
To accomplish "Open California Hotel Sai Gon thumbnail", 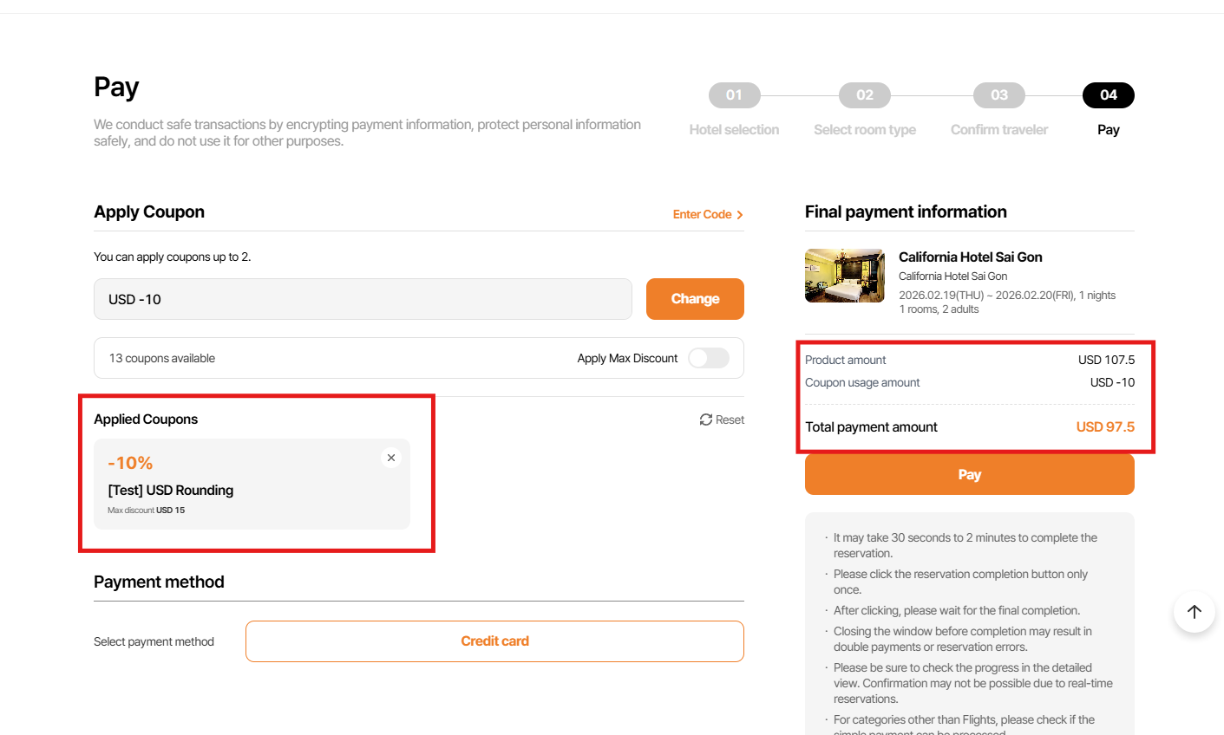I will click(x=844, y=276).
